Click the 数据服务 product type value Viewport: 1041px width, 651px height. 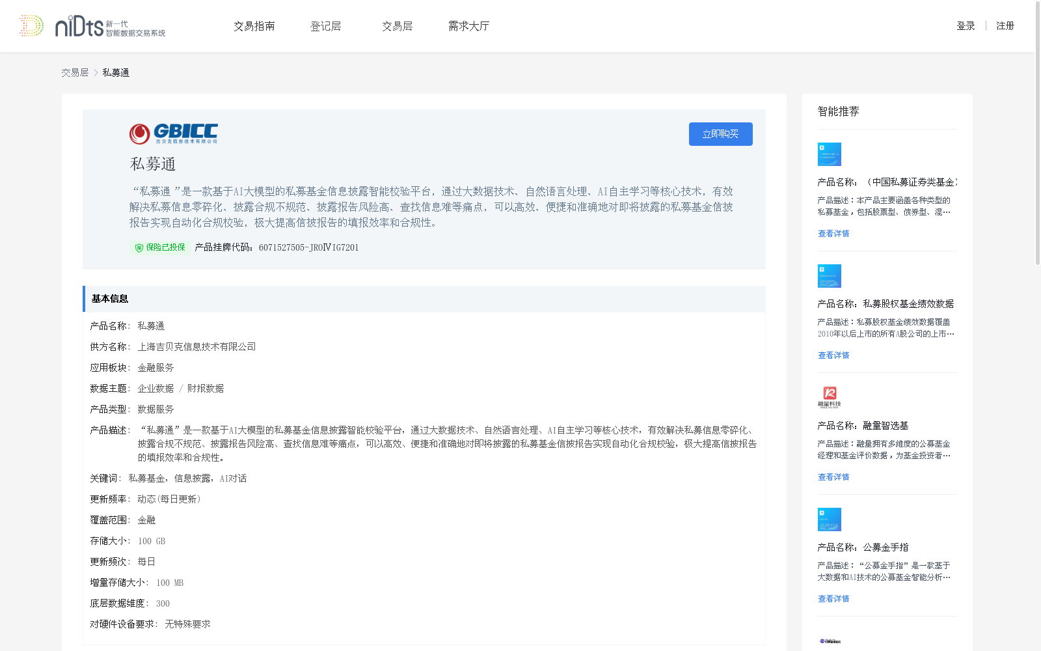pos(155,409)
